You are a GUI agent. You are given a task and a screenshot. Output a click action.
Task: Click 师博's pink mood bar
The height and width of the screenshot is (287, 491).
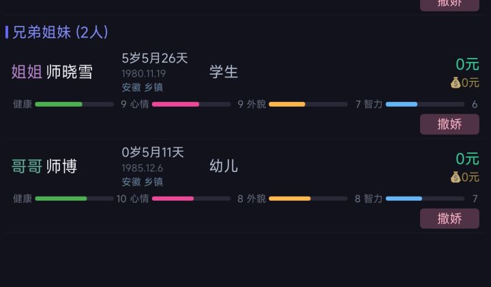pyautogui.click(x=191, y=199)
